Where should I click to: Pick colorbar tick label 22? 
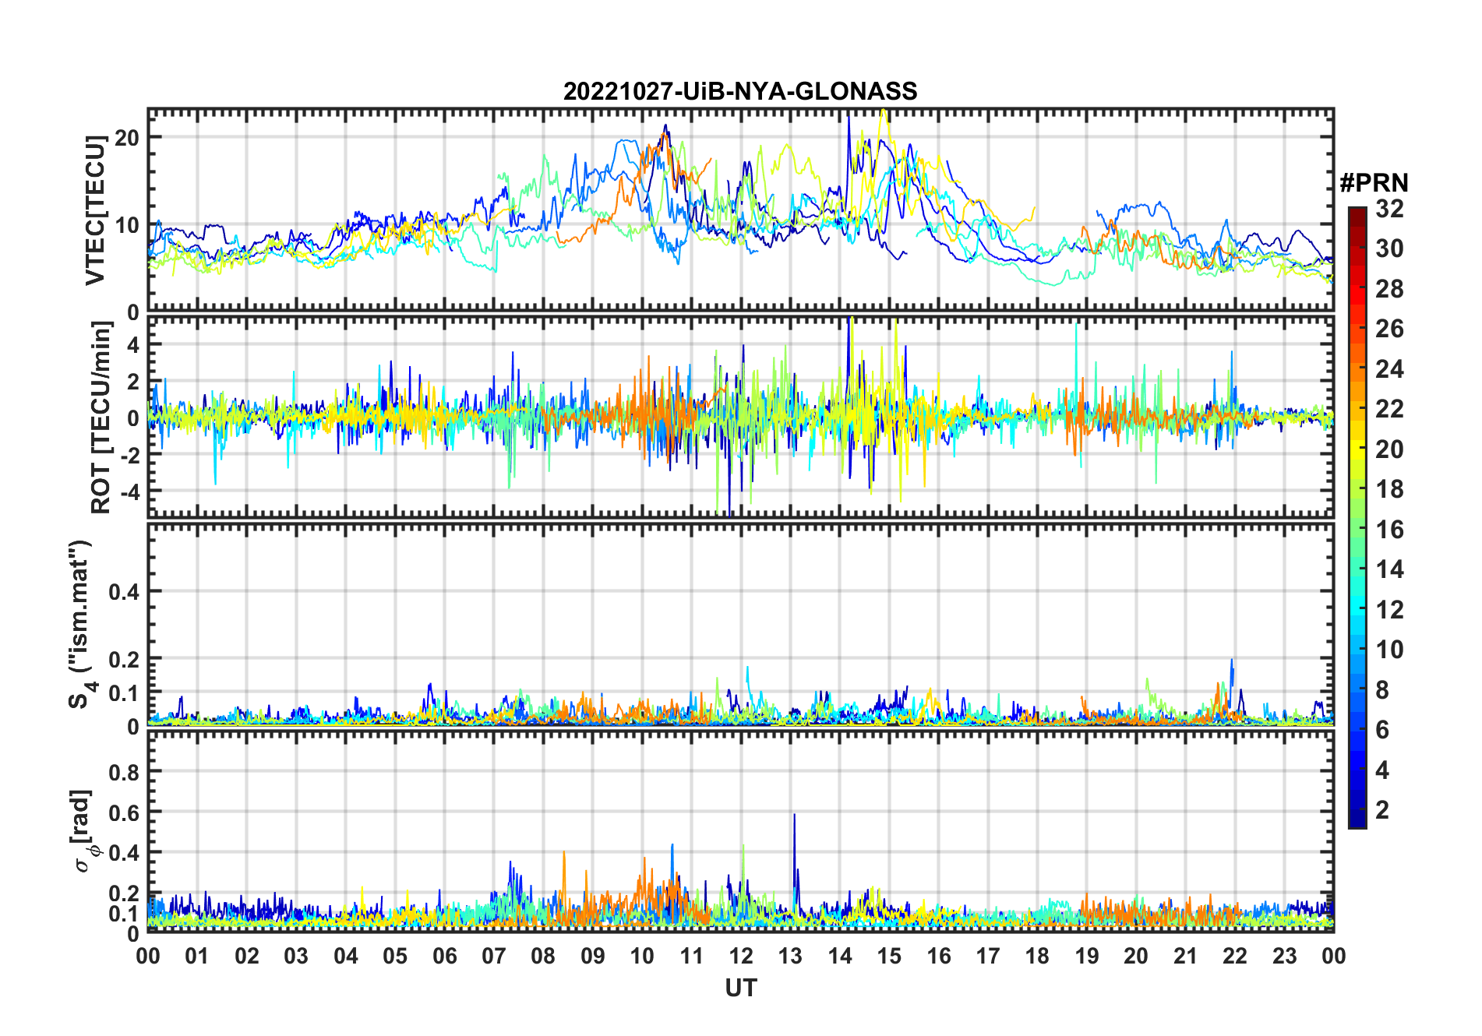click(x=1390, y=409)
